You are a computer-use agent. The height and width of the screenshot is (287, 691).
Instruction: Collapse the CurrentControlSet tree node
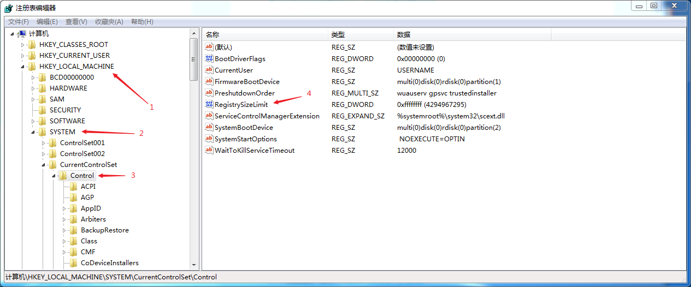(x=43, y=165)
